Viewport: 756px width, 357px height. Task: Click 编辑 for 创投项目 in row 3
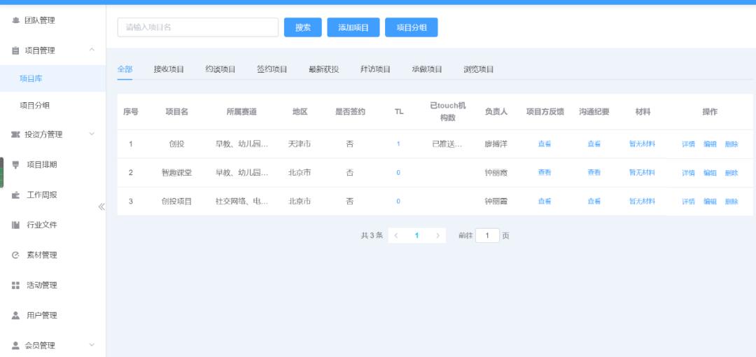pyautogui.click(x=710, y=202)
